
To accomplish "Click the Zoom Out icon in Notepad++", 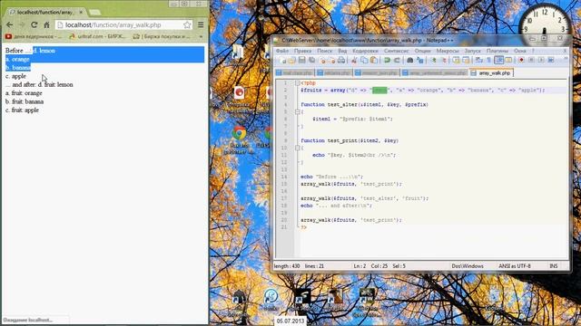I will (x=443, y=61).
